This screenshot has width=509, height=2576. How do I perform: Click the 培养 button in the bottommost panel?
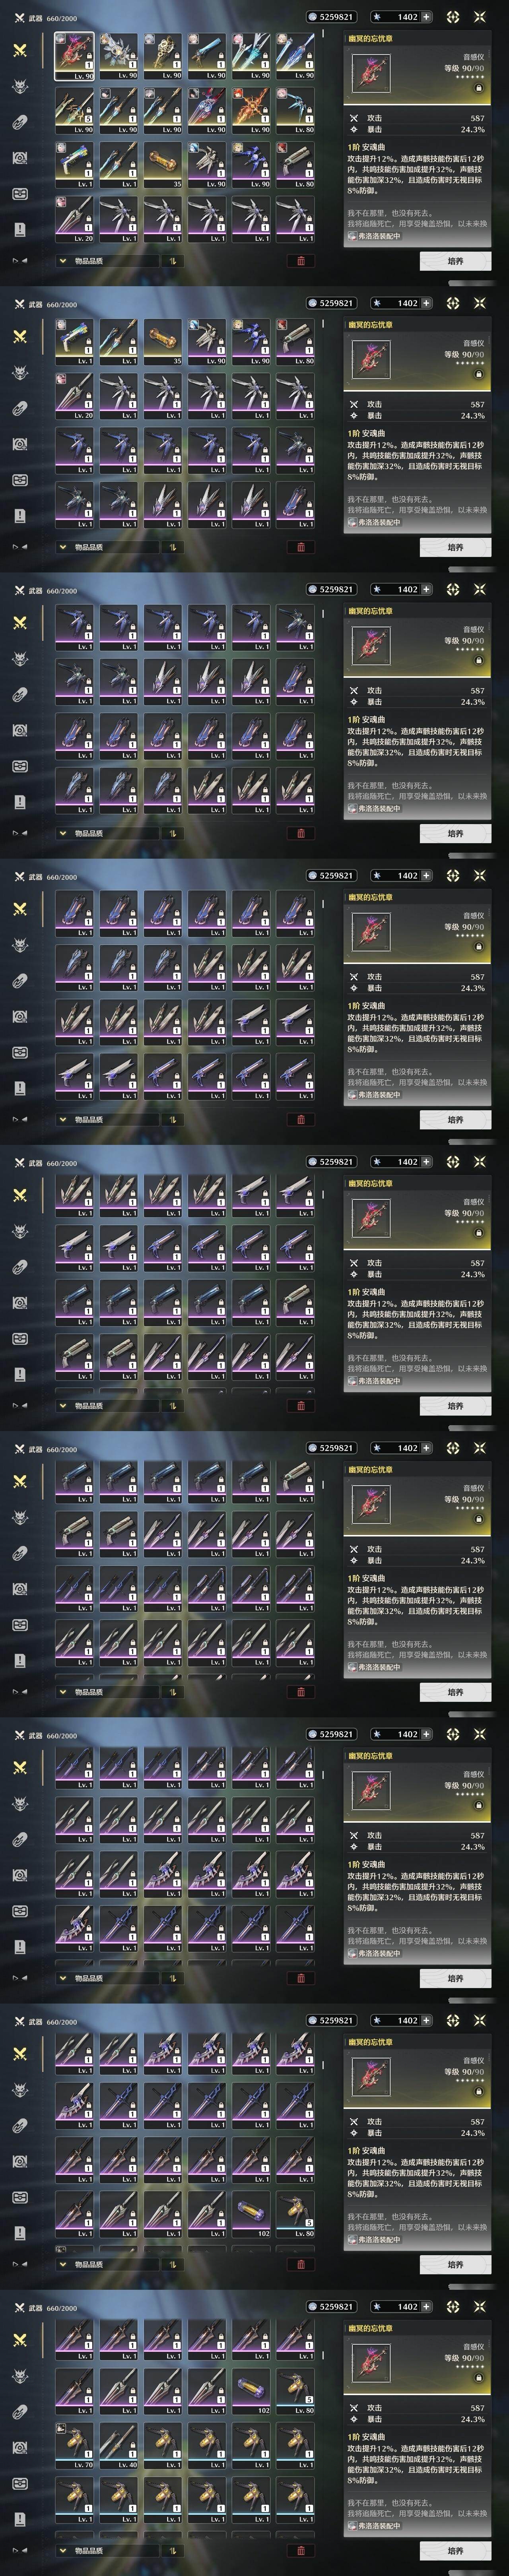[x=455, y=2551]
